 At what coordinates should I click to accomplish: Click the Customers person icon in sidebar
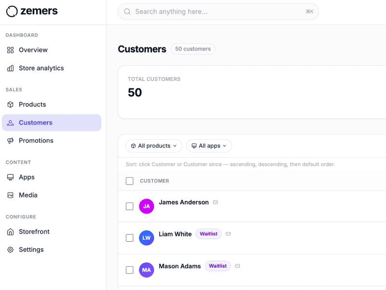pos(10,123)
